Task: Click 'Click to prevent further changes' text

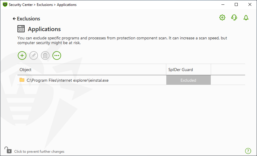Action: pos(39,152)
